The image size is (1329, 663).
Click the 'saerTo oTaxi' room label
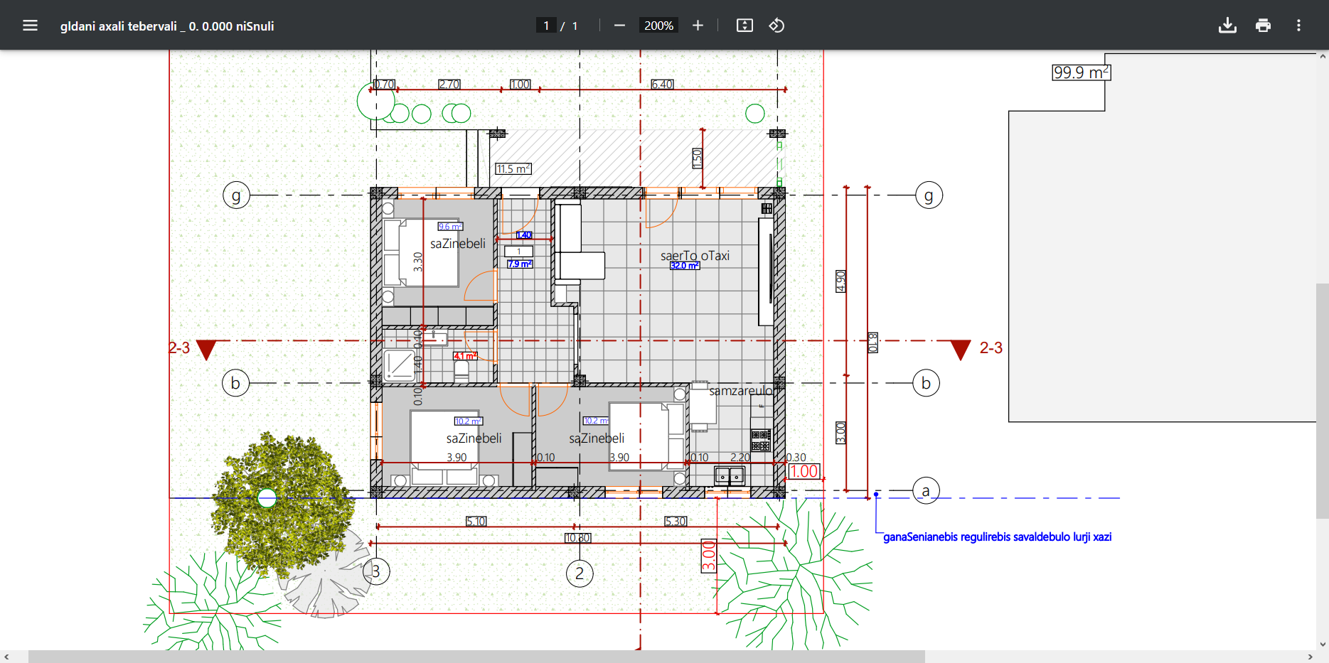695,256
